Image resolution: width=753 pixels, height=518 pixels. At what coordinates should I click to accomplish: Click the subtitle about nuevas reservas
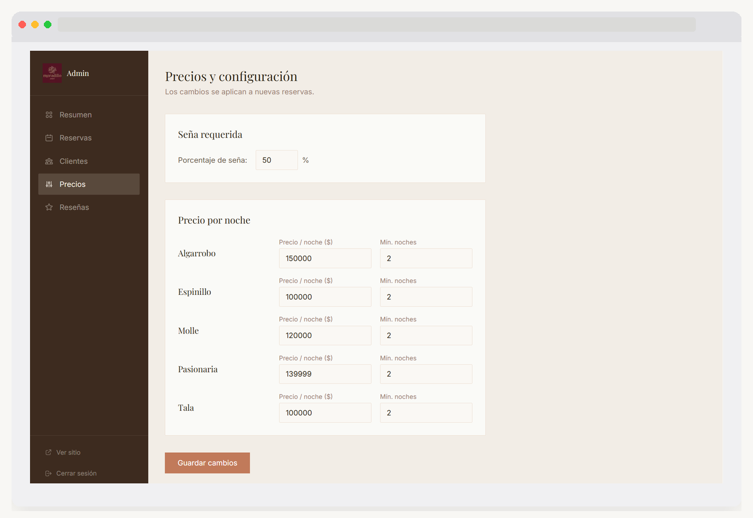(240, 92)
